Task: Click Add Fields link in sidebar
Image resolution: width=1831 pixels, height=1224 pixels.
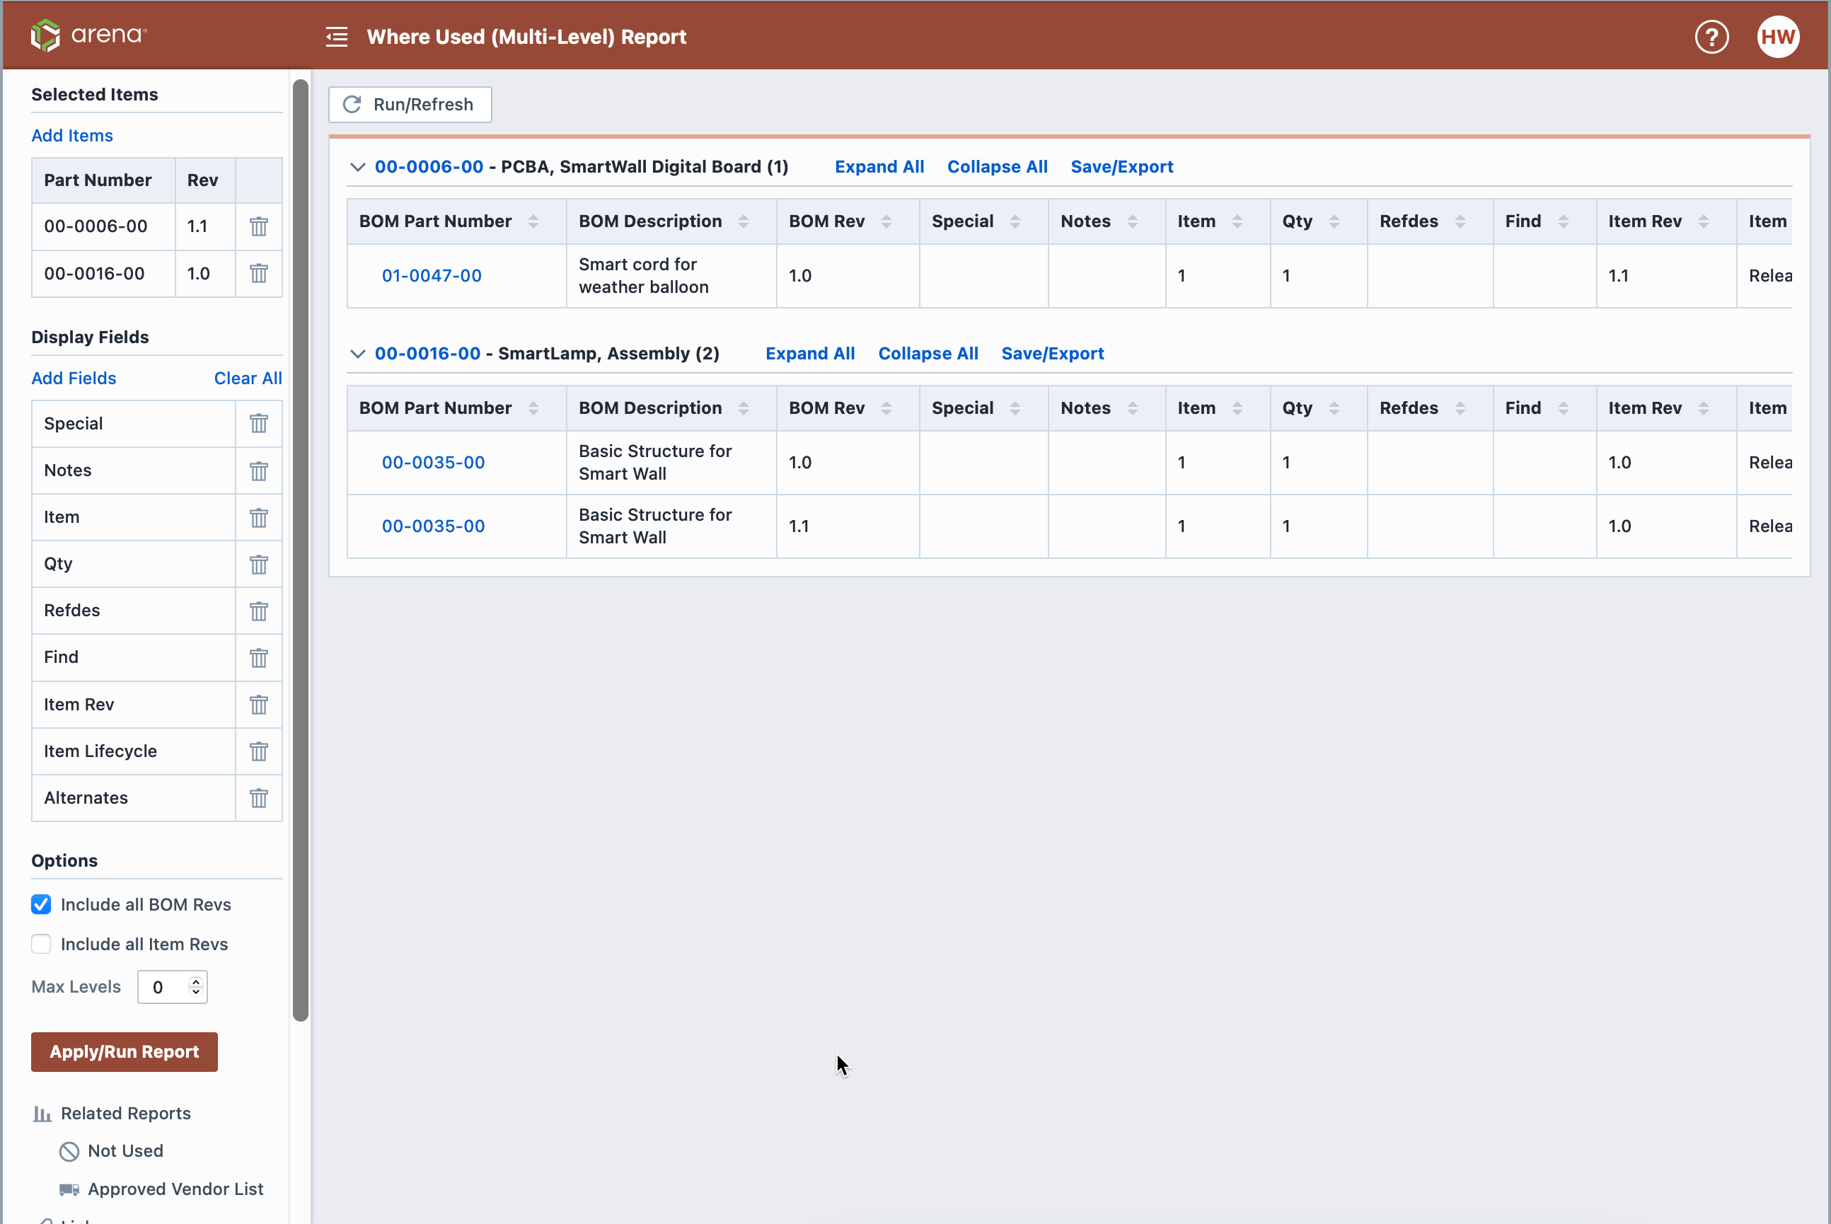Action: 74,379
